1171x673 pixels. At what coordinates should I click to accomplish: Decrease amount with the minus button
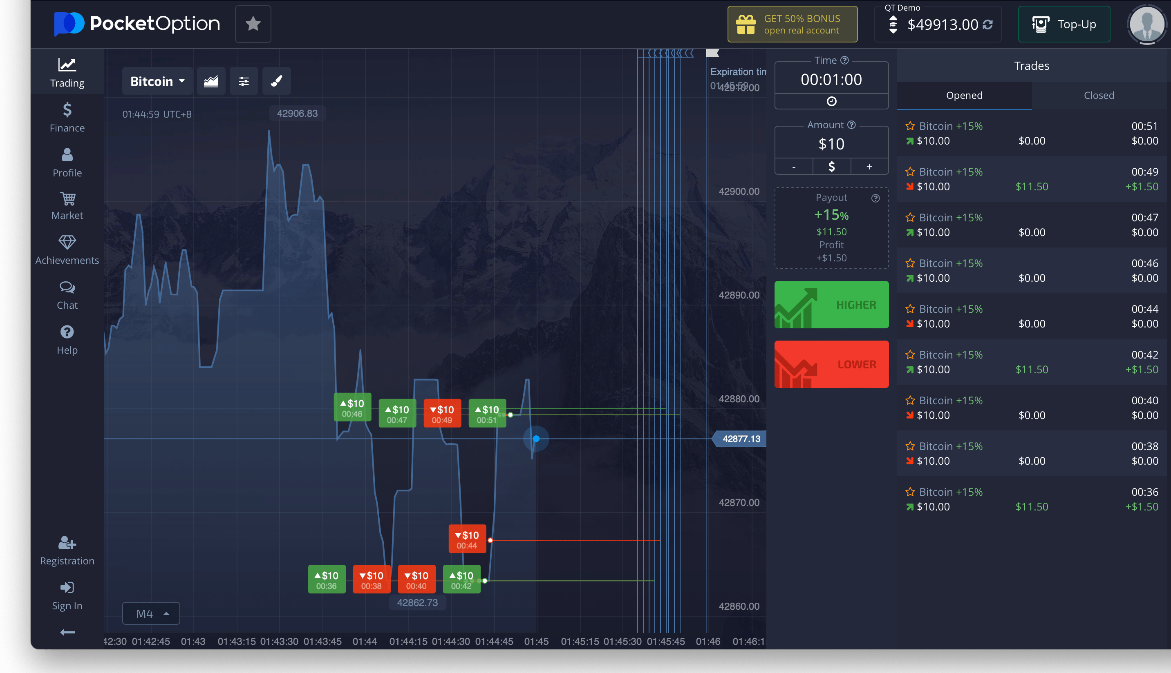(x=794, y=166)
